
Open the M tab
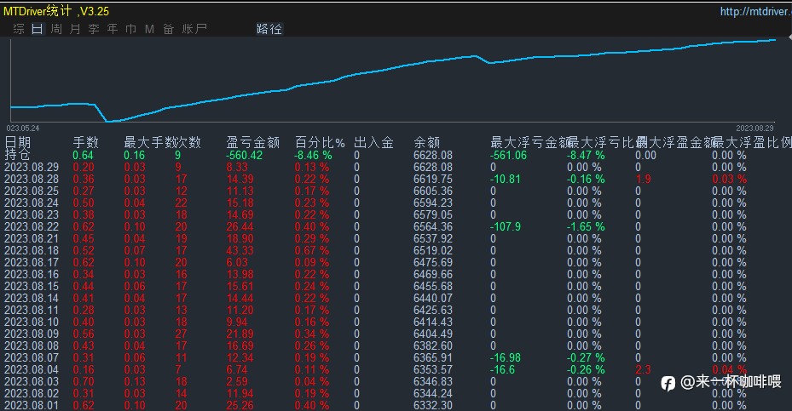[x=149, y=29]
